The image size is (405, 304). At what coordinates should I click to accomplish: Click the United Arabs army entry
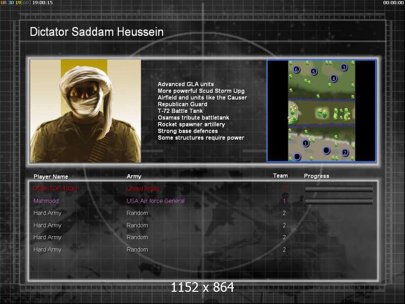[143, 188]
